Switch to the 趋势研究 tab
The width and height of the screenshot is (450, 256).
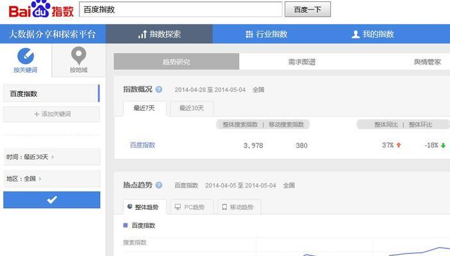[176, 61]
